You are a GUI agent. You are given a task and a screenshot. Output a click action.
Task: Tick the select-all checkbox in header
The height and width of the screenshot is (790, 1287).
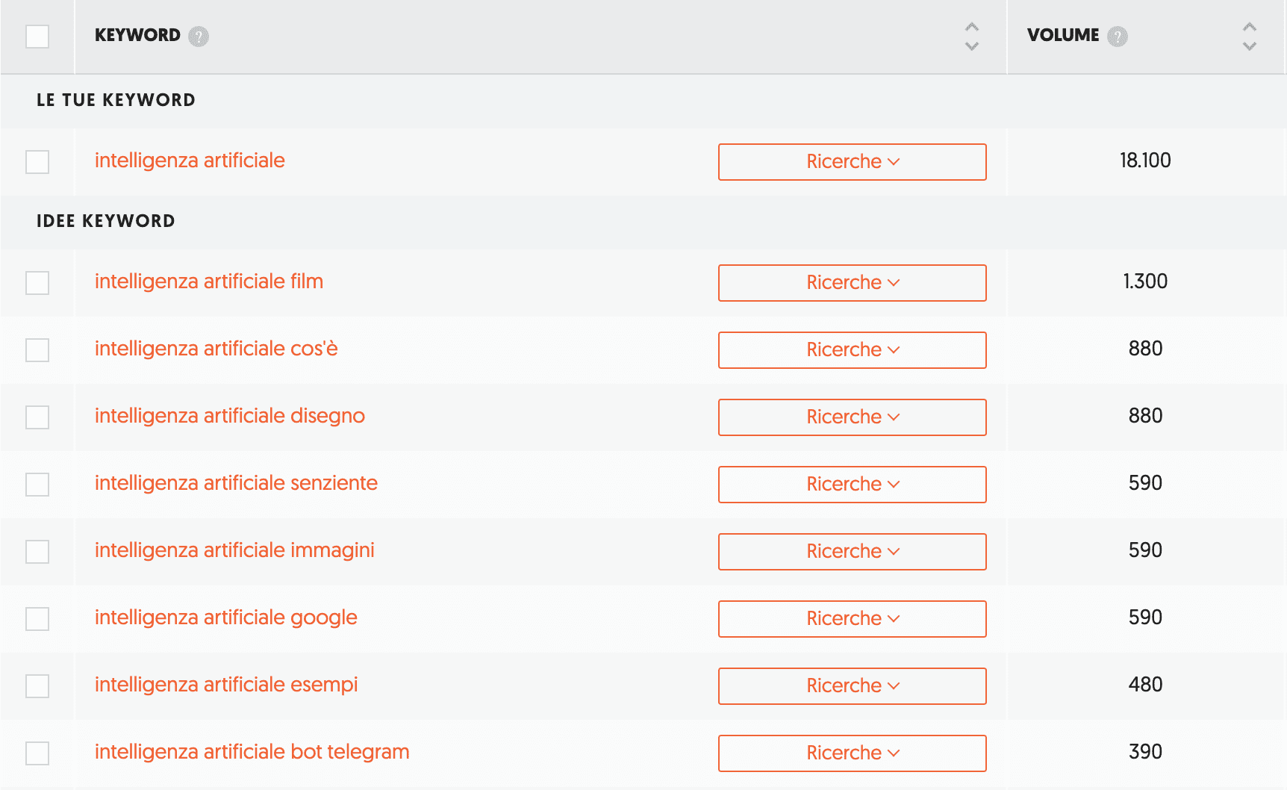pyautogui.click(x=37, y=36)
